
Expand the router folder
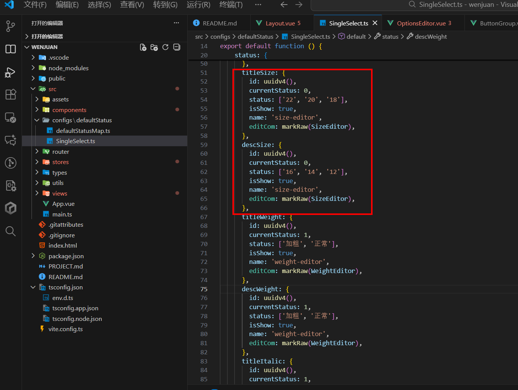pos(37,152)
